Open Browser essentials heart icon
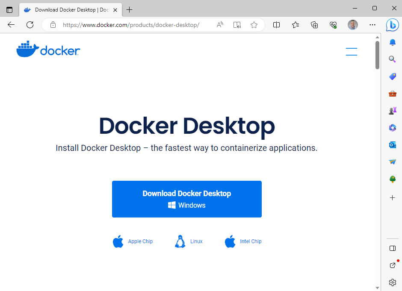This screenshot has height=291, width=402. click(x=333, y=25)
